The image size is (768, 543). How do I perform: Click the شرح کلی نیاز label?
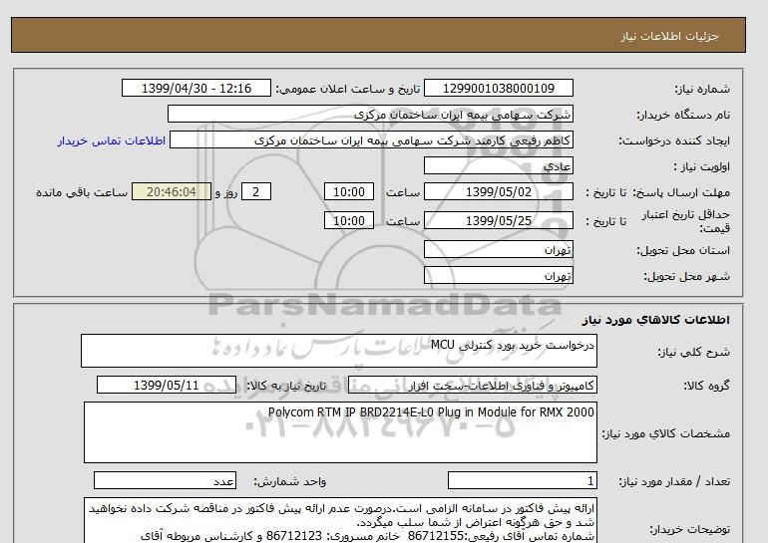693,352
